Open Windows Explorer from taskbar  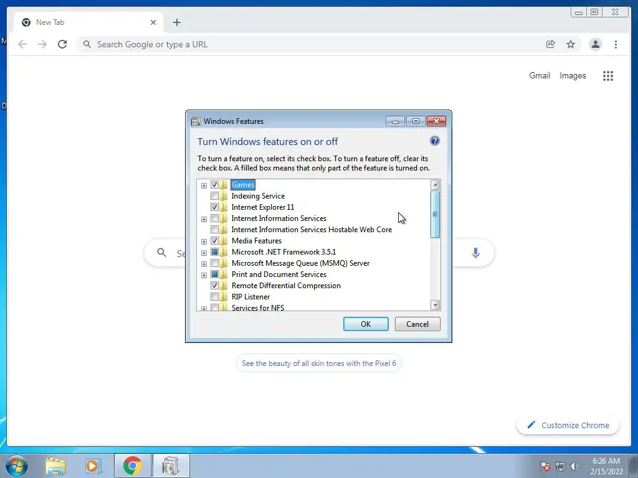point(55,466)
